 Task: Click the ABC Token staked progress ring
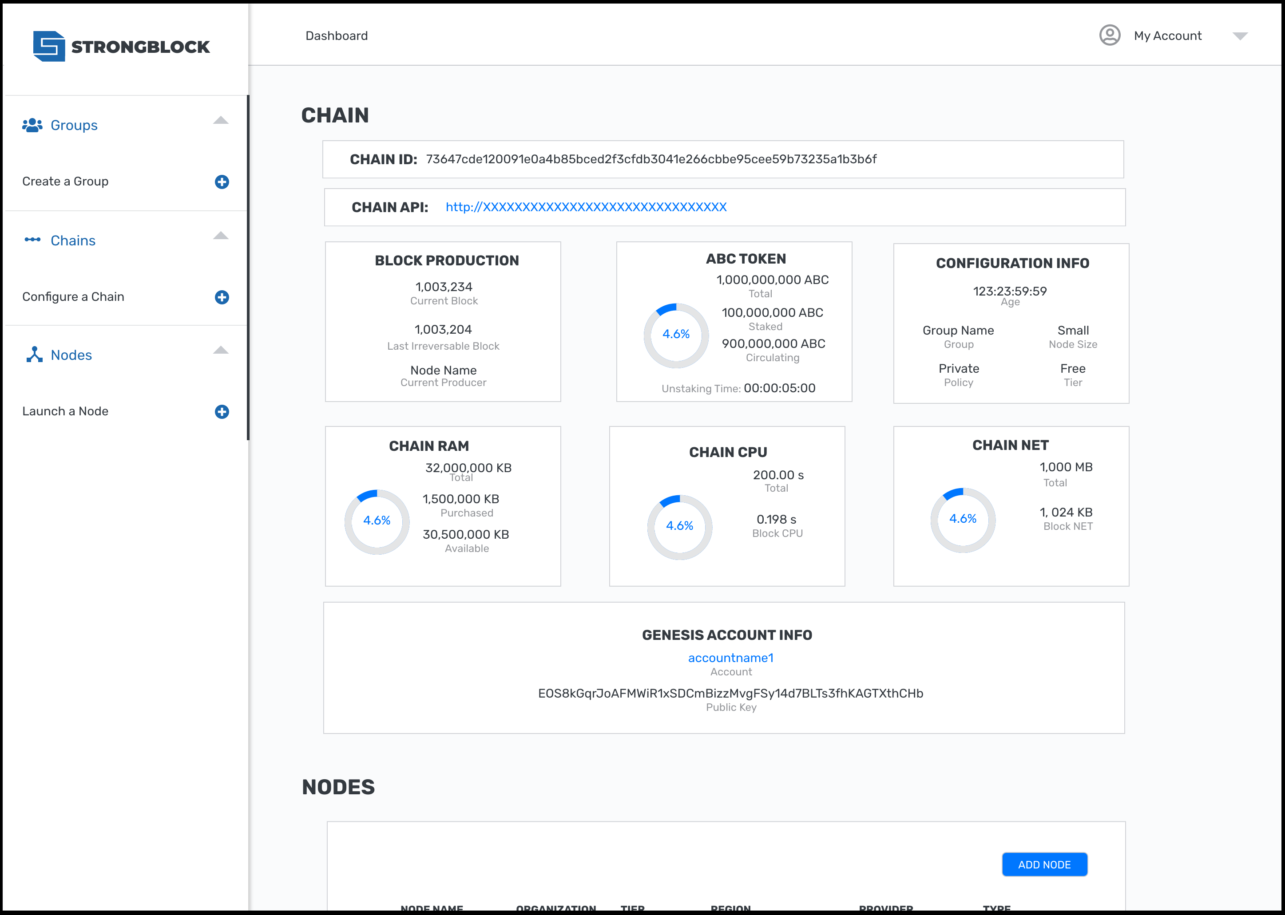[675, 335]
